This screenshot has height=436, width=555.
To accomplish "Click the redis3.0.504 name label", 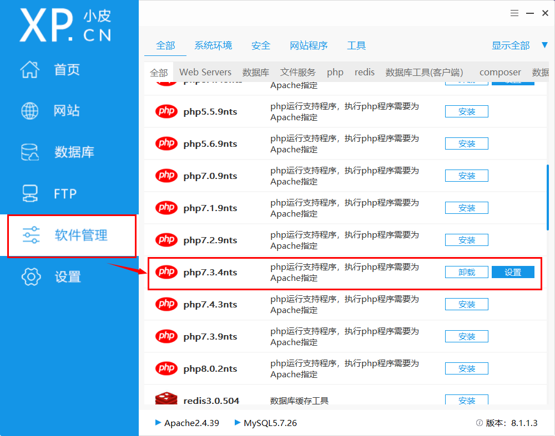I will click(211, 401).
